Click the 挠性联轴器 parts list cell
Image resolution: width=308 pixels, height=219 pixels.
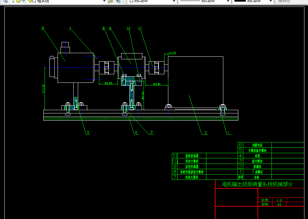coord(192,156)
